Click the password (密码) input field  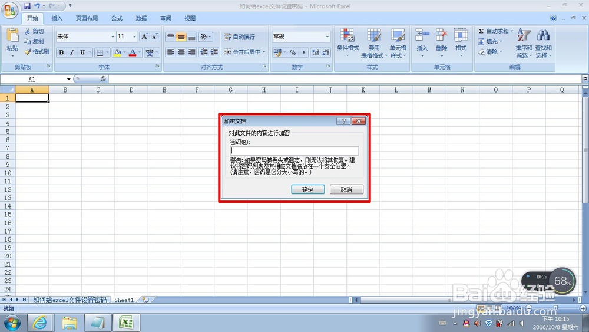[294, 150]
